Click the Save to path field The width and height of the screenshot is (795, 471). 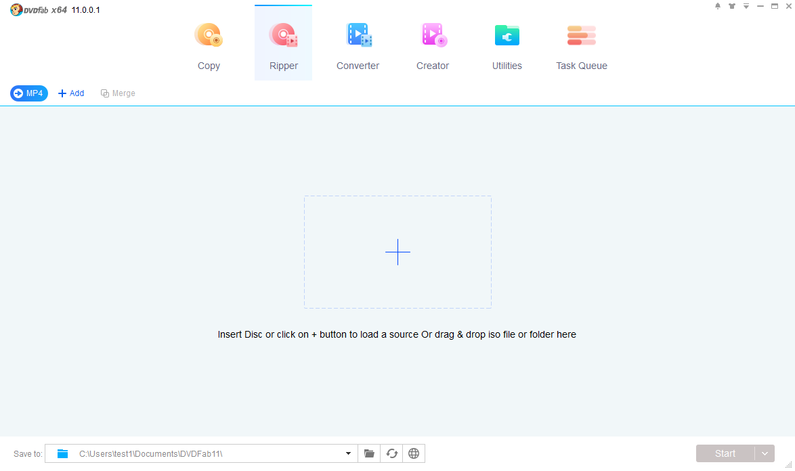point(201,453)
